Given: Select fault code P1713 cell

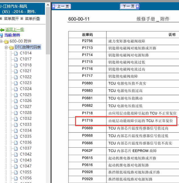Looking at the screenshot, I should pos(87,48).
